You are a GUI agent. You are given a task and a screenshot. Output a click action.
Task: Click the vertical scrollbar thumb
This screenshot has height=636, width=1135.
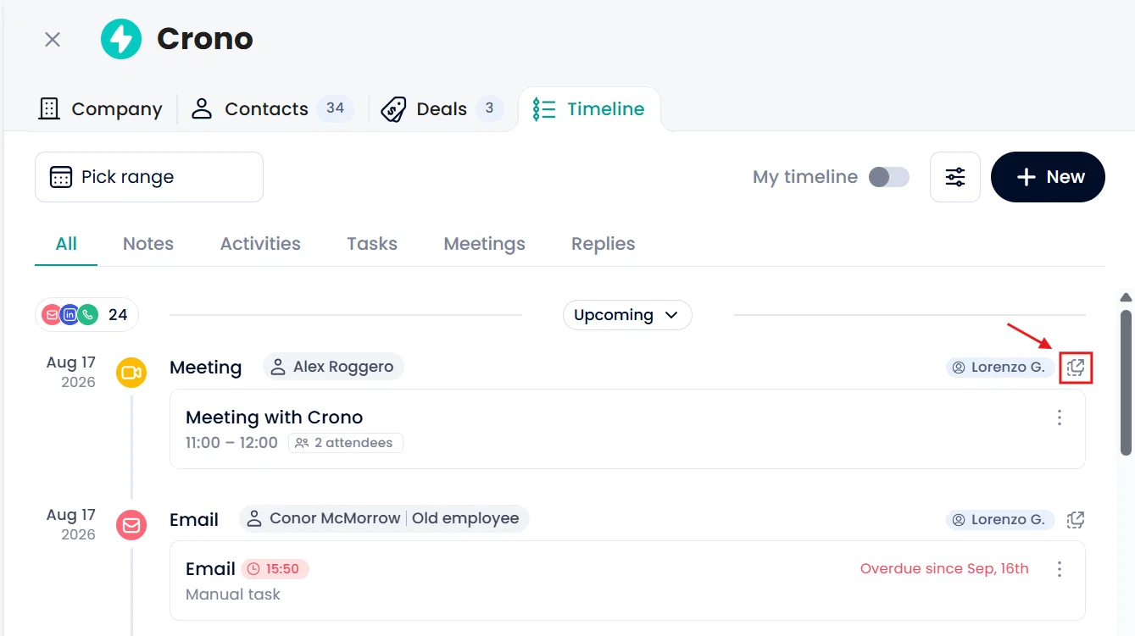(x=1126, y=381)
